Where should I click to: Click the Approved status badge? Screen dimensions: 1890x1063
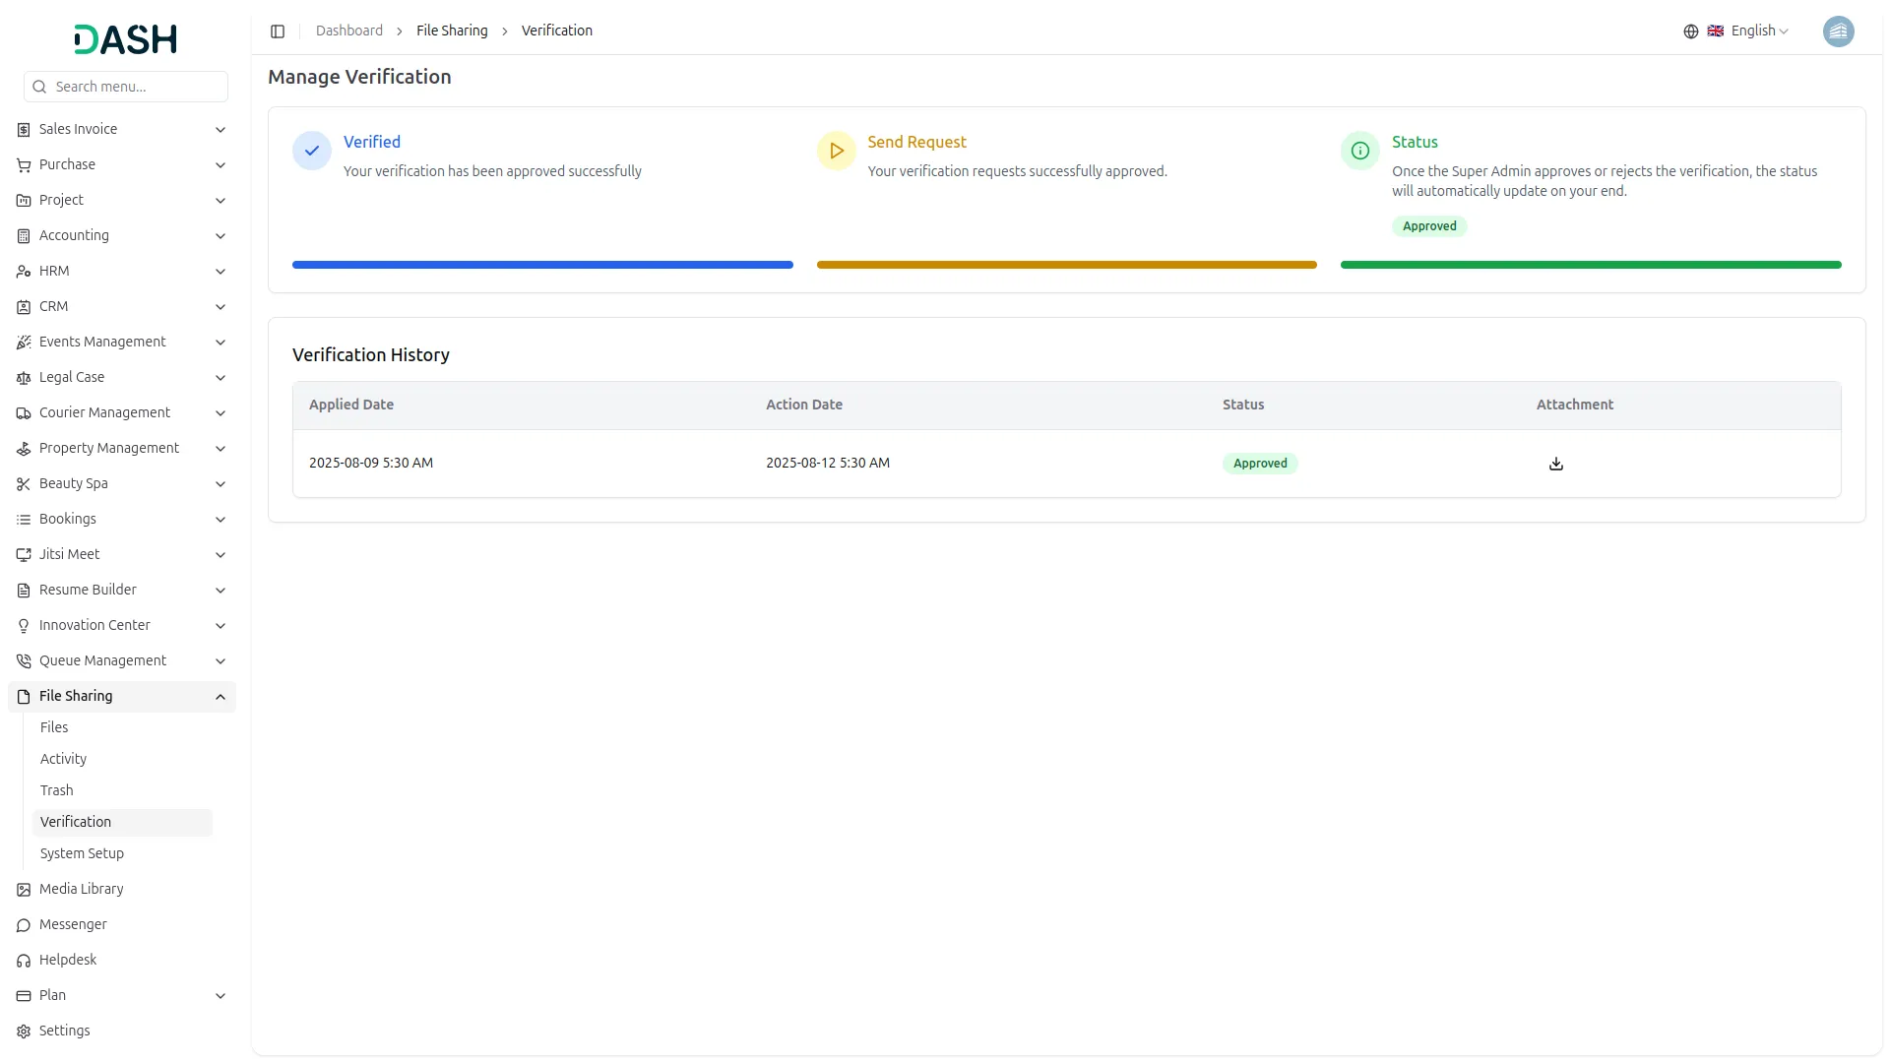point(1428,225)
